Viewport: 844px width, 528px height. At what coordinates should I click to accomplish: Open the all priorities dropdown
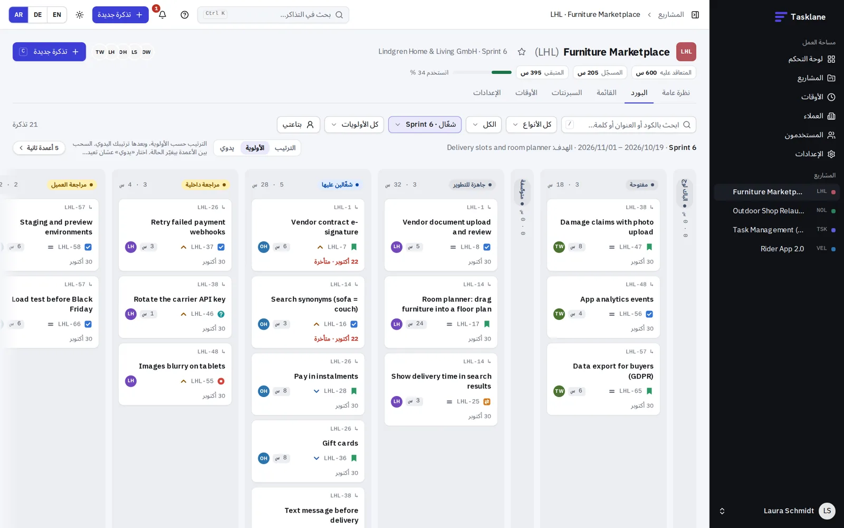click(354, 125)
